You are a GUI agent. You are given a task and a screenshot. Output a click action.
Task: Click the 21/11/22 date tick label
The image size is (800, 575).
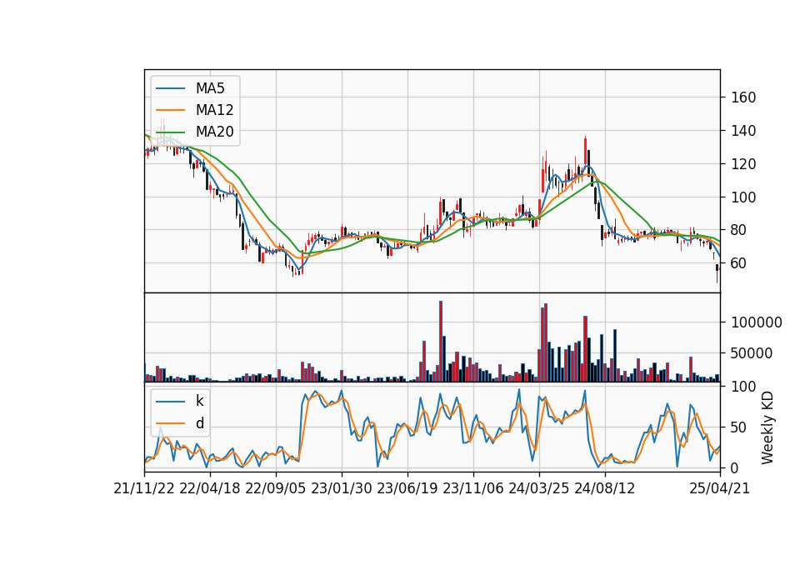click(144, 488)
